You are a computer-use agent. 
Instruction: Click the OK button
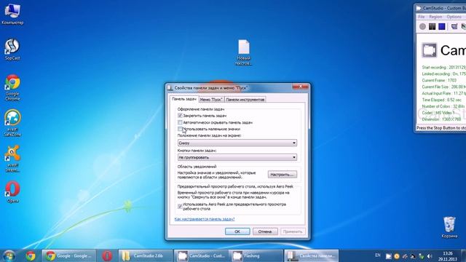237,231
